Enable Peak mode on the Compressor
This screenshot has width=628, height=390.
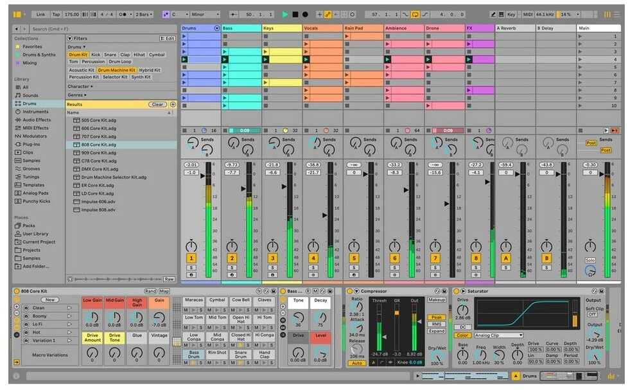[437, 317]
